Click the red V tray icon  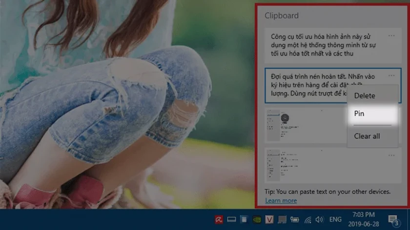269,220
